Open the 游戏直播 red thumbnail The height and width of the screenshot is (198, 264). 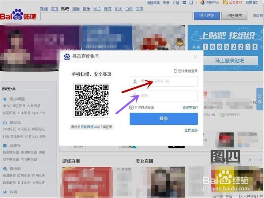tap(87, 182)
